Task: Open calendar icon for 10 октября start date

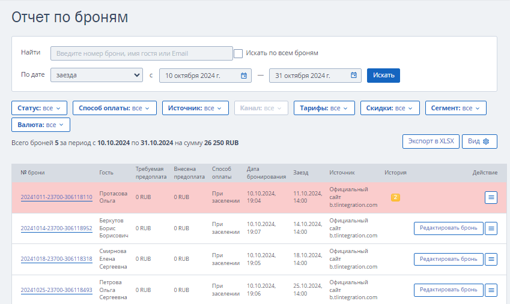Action: pos(244,76)
